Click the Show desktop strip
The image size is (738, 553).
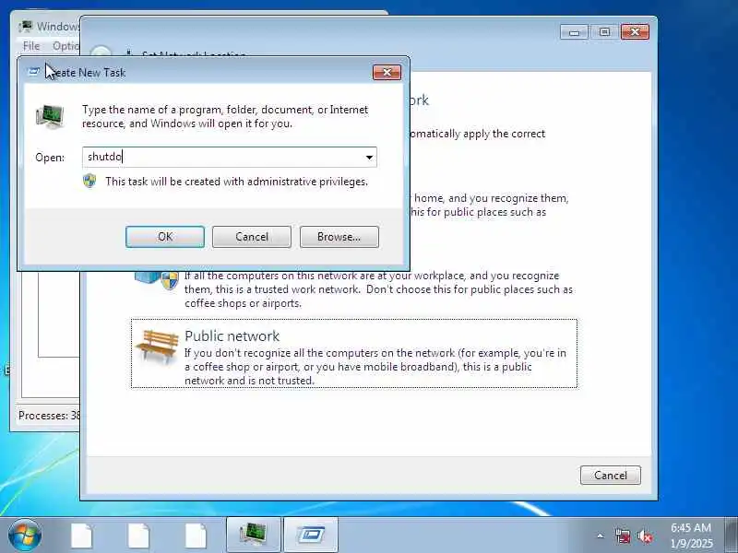pyautogui.click(x=731, y=535)
